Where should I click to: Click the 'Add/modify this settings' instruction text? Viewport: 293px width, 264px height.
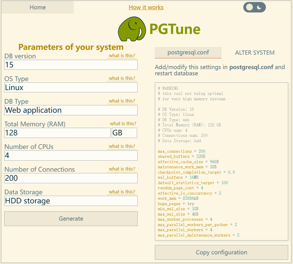[x=220, y=70]
